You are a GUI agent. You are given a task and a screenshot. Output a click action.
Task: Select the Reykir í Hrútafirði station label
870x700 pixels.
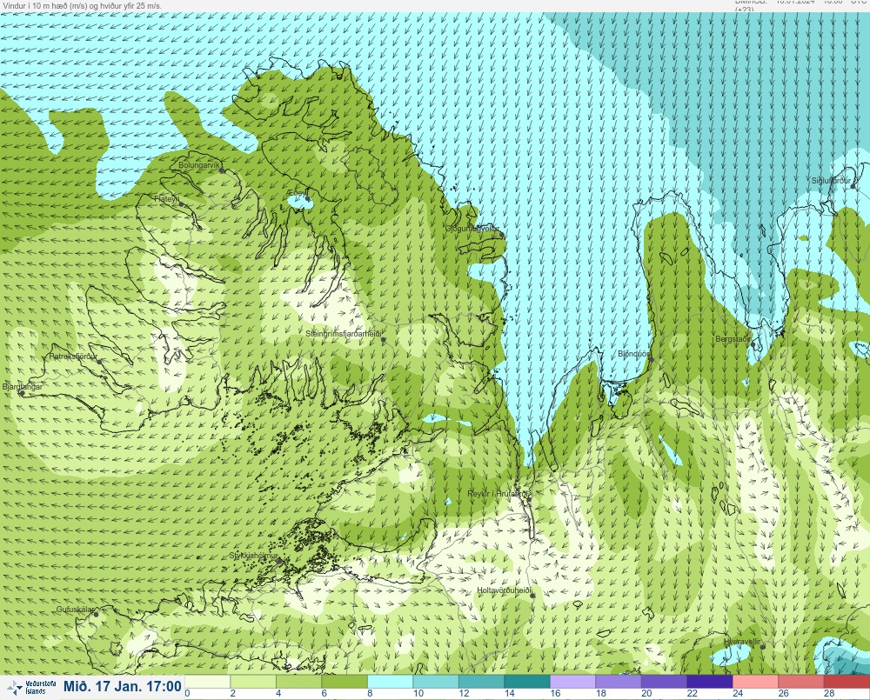coord(499,494)
